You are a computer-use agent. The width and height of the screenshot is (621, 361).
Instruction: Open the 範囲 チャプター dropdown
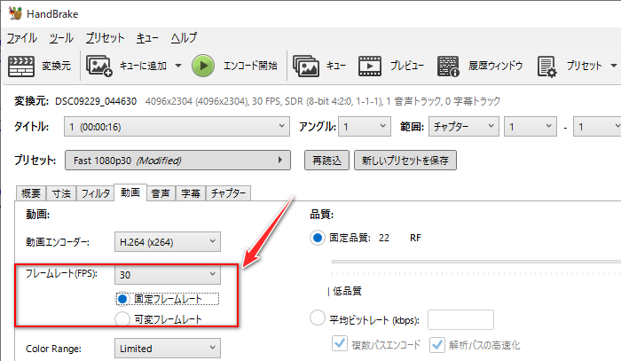[x=463, y=127]
